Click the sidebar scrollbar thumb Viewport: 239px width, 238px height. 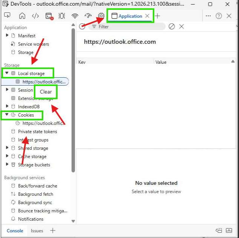[x=73, y=100]
